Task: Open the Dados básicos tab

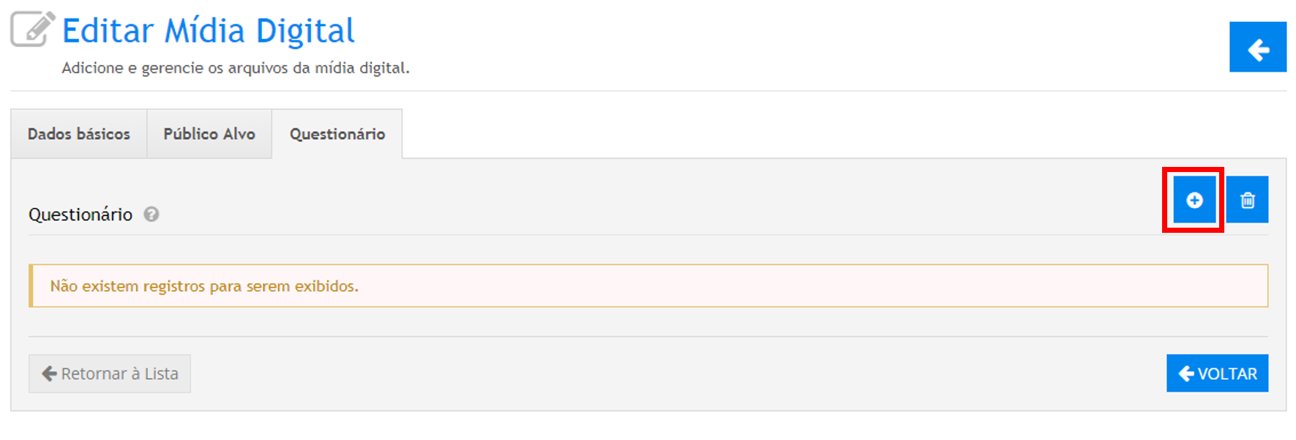Action: pyautogui.click(x=79, y=134)
